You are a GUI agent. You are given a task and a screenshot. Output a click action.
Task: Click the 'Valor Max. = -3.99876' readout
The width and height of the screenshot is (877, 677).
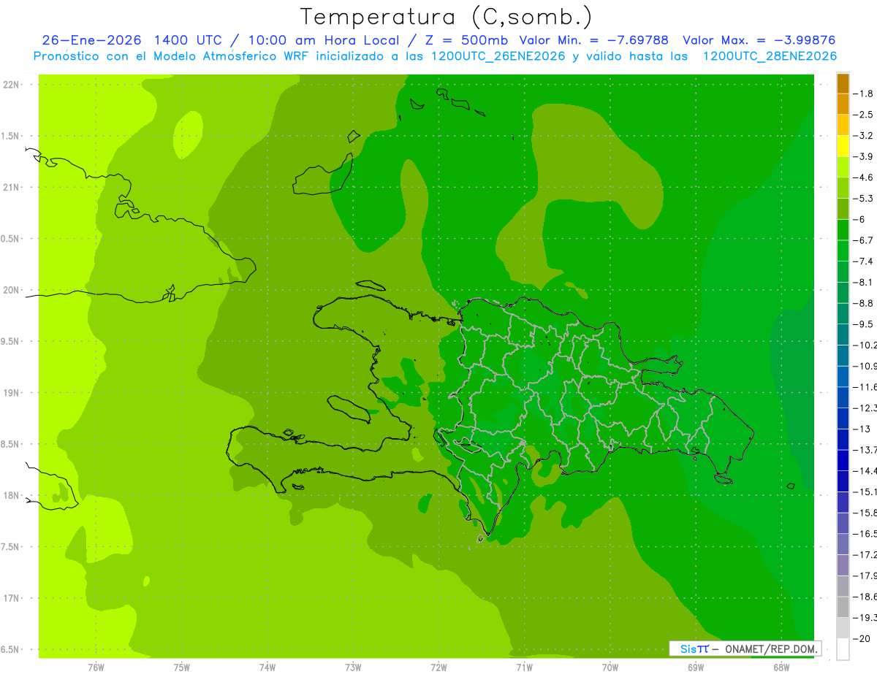pyautogui.click(x=759, y=40)
